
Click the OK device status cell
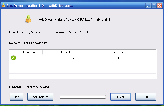[x=119, y=58]
